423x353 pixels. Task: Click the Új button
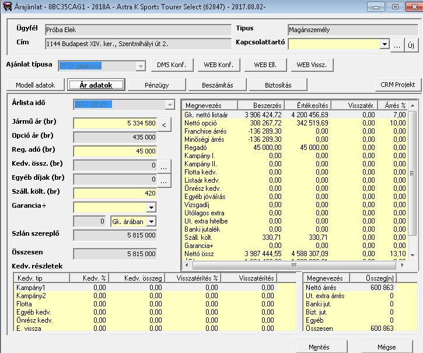tap(411, 45)
